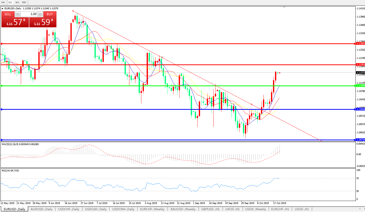The width and height of the screenshot is (365, 212).
Task: Click the 1.00 trade volume field
Action: 29,14
